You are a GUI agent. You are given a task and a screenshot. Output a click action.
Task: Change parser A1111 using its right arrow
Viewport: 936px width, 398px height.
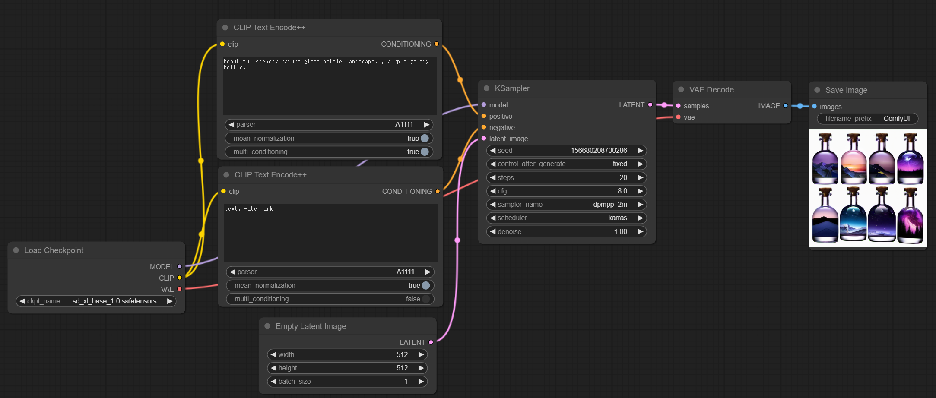426,124
